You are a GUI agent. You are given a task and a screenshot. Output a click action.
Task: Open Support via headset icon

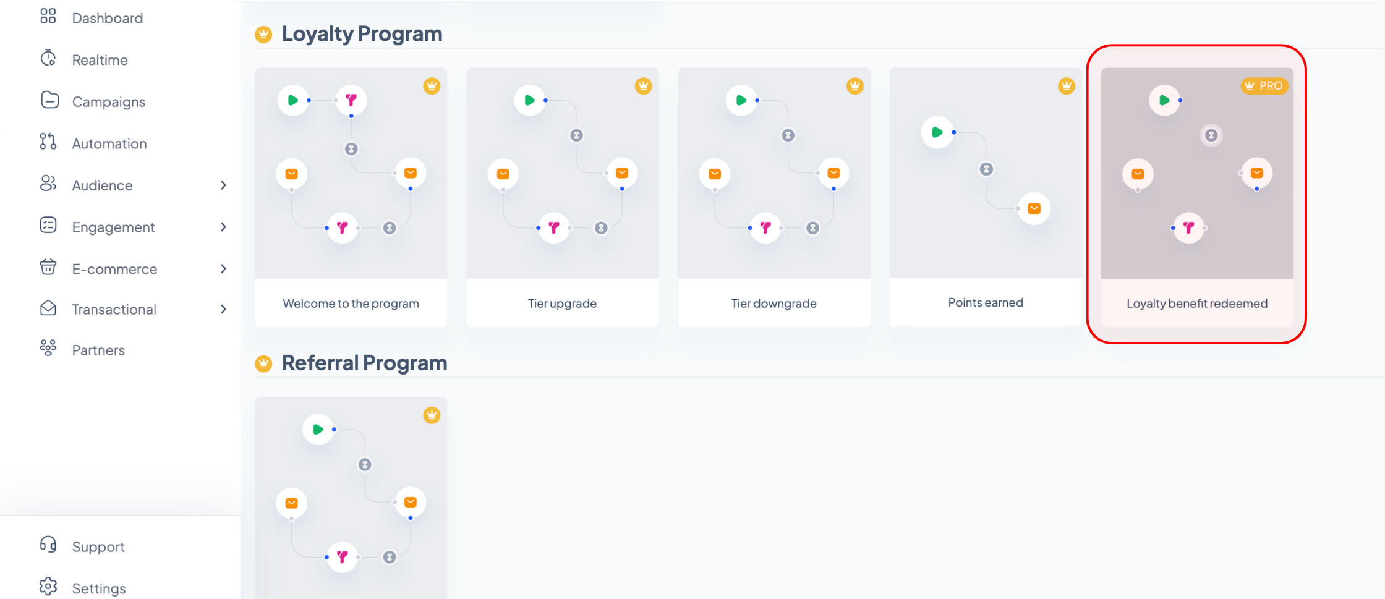tap(48, 545)
